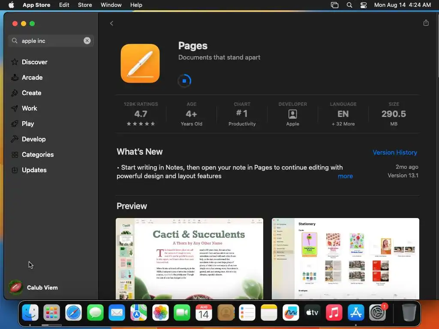Screen dimensions: 439x329
Task: Open Calendar from the dock
Action: pos(204,312)
